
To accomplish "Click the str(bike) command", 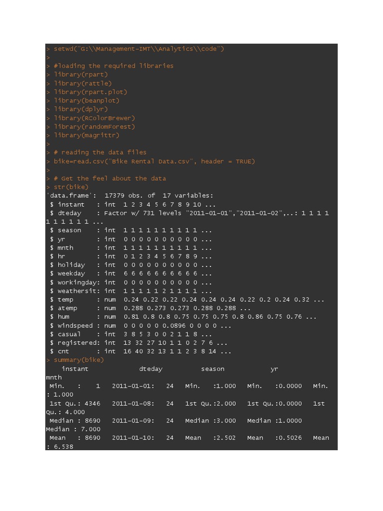I will 71,187.
